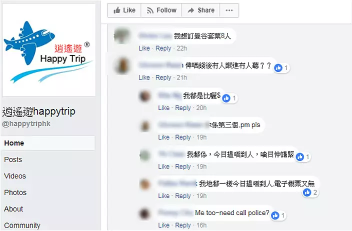Click the Like page button

click(124, 10)
